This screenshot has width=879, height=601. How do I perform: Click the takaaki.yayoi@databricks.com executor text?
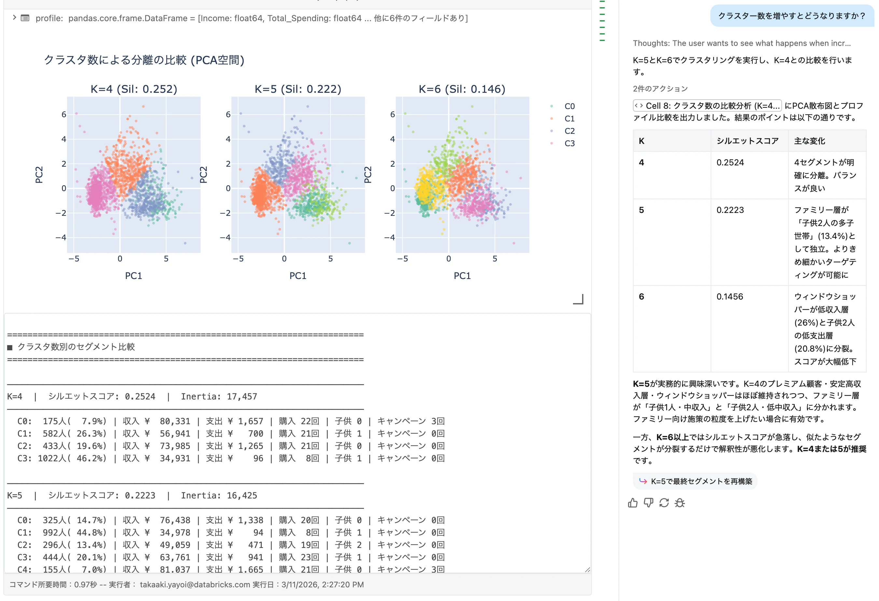[195, 584]
